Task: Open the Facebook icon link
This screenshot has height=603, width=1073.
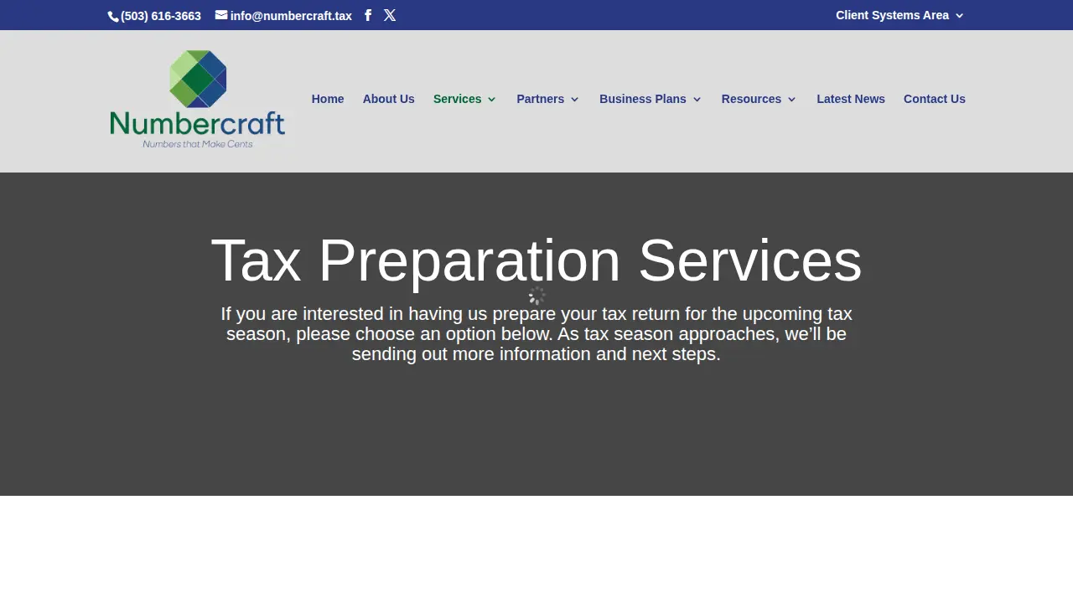Action: click(x=367, y=15)
